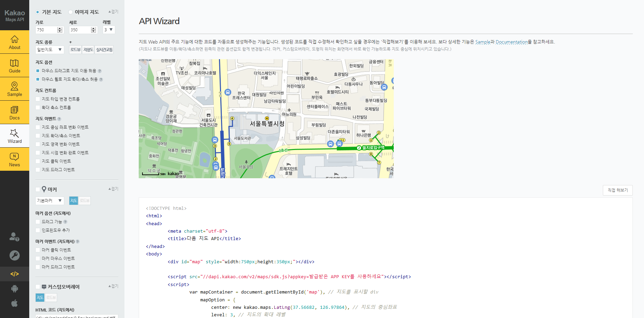Viewport: 644px width, 318px height.
Task: Toggle 마우스 드래그로 지도 이동 허용 checkbox
Action: [x=38, y=71]
